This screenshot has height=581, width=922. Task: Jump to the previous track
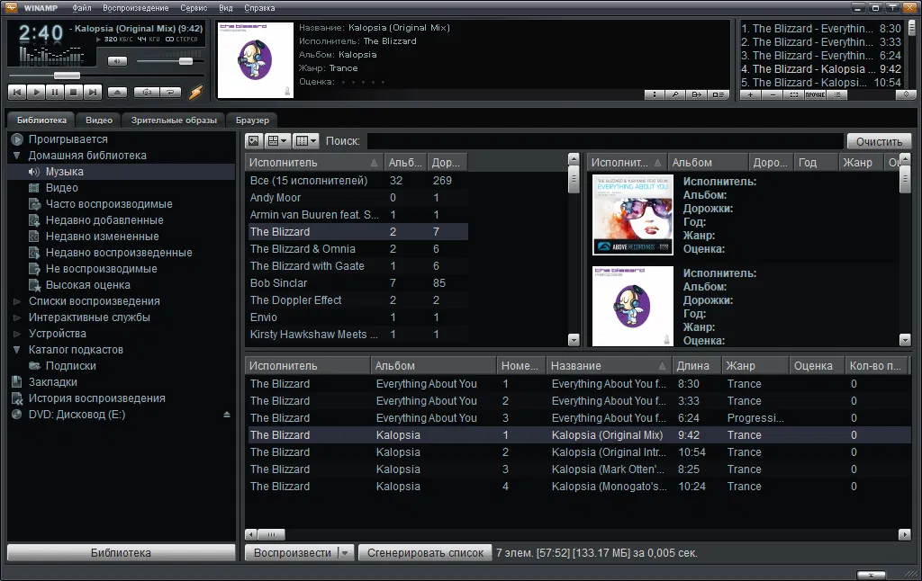(x=17, y=93)
